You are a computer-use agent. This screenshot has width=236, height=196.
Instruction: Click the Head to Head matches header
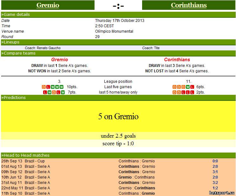pyautogui.click(x=118, y=155)
